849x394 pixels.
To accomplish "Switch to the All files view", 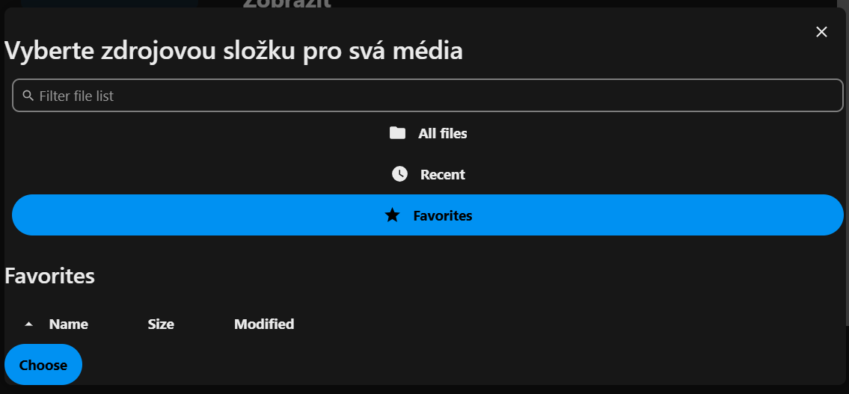I will 428,133.
